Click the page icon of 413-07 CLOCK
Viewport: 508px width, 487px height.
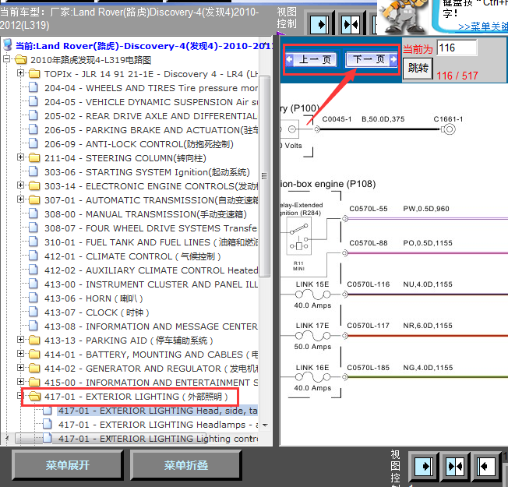tap(34, 312)
